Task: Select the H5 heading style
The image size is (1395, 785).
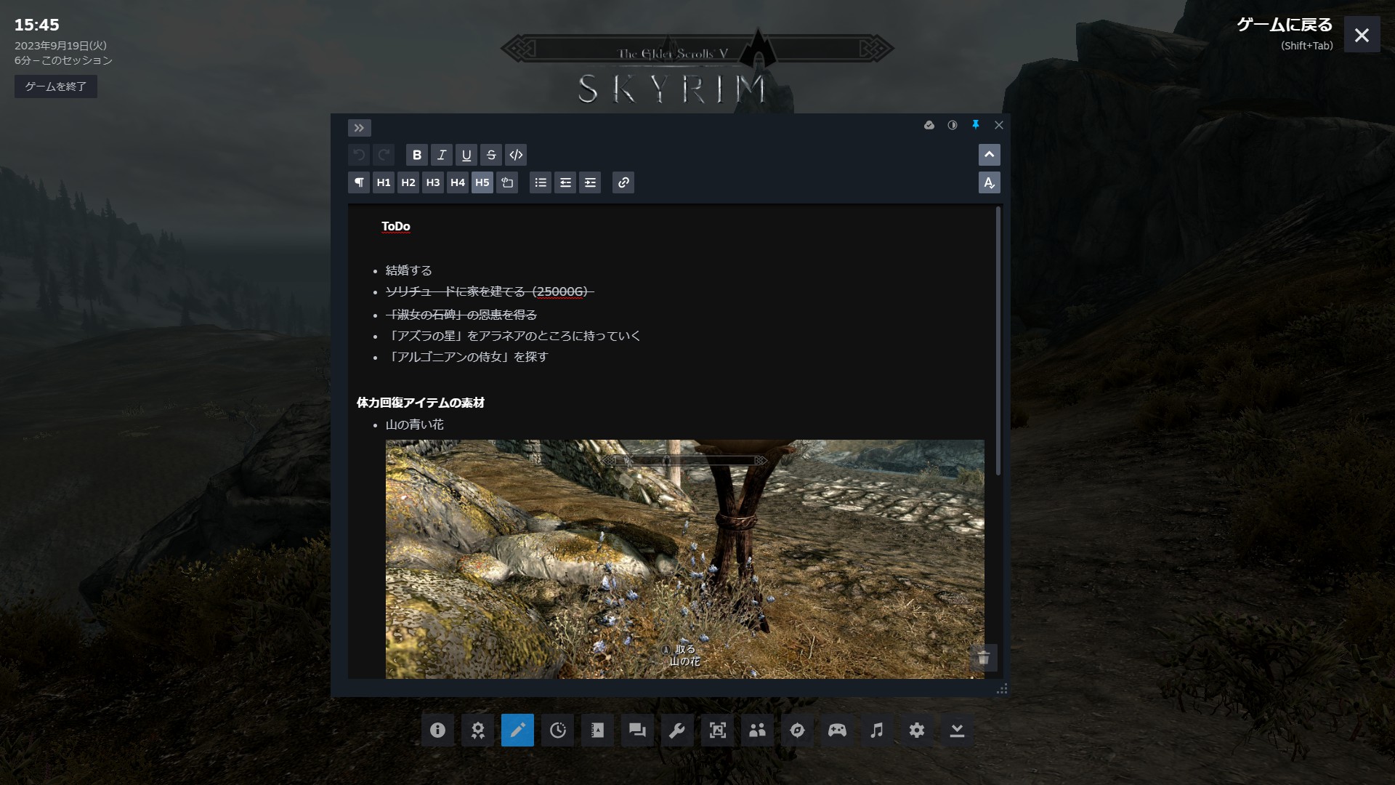Action: coord(482,182)
